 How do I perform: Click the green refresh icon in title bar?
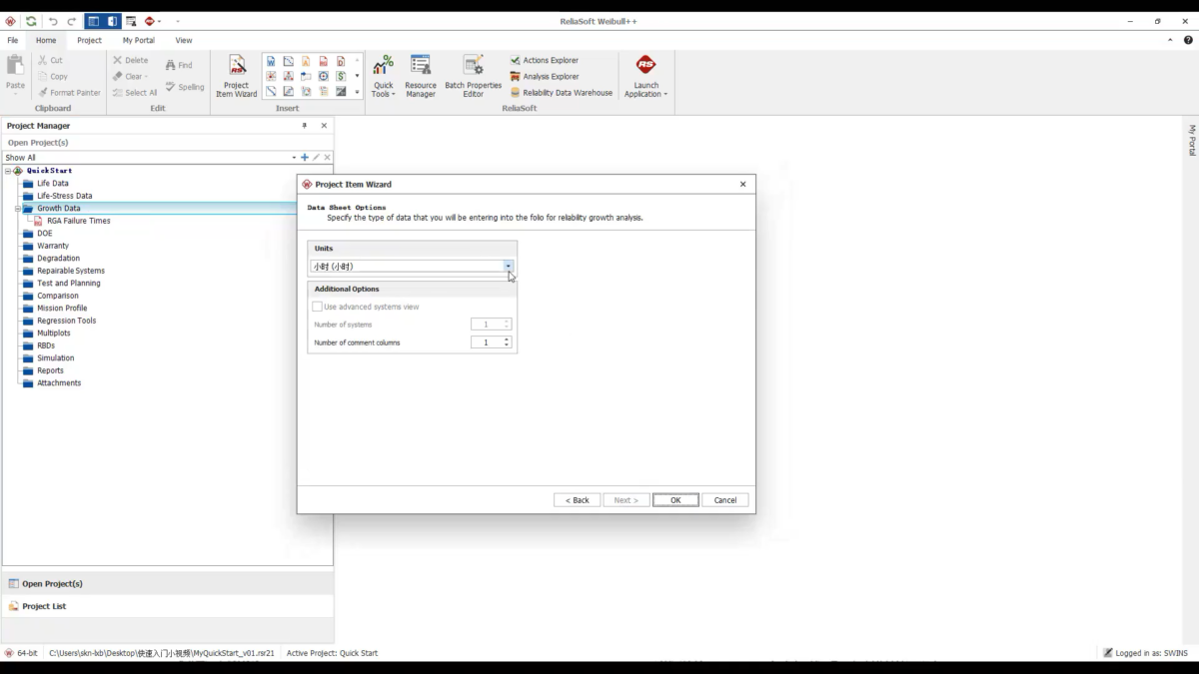(x=31, y=21)
